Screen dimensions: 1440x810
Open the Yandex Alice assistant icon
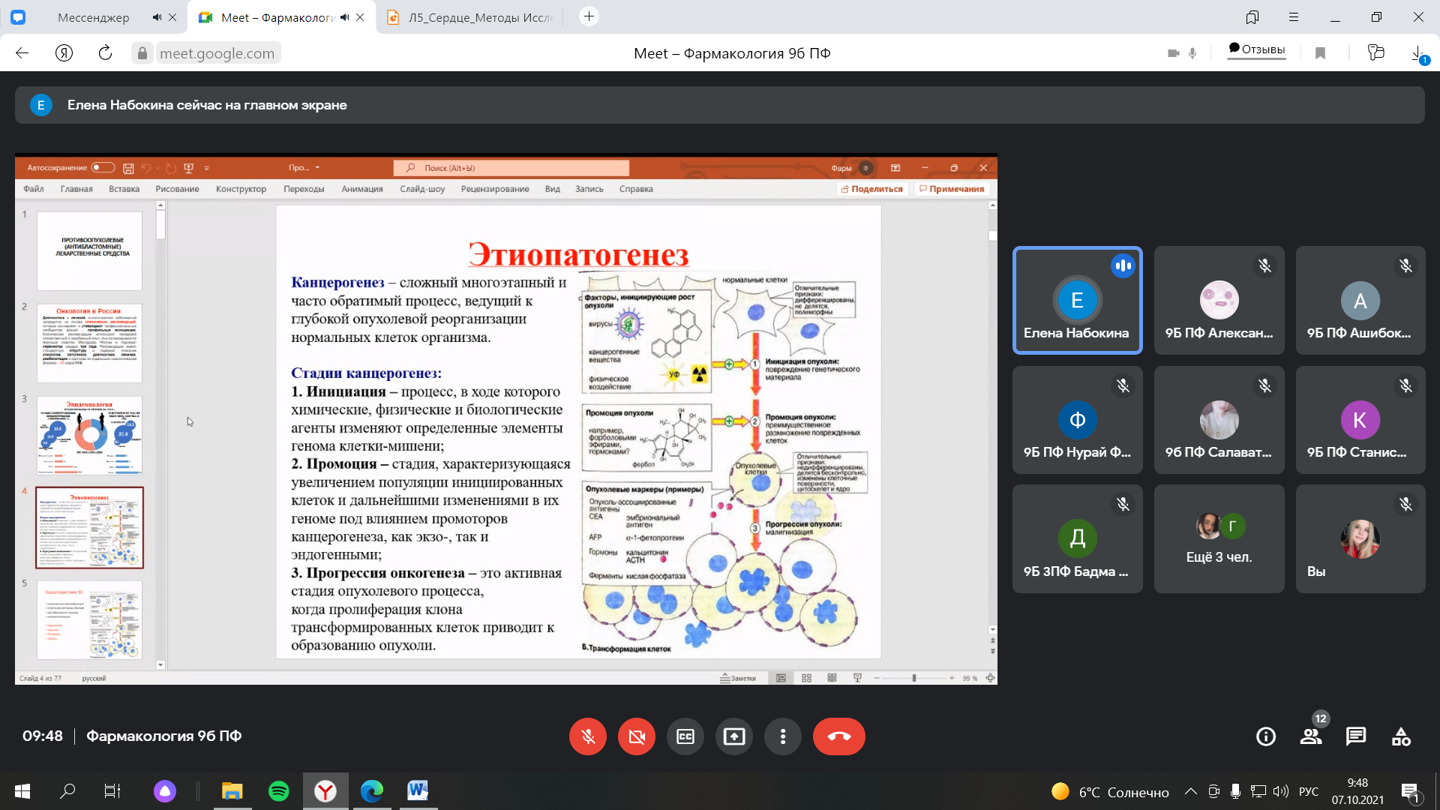[164, 790]
